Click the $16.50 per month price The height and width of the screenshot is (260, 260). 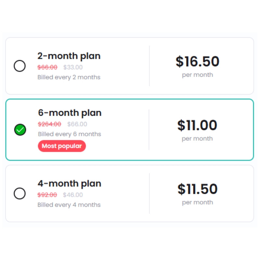click(x=198, y=61)
